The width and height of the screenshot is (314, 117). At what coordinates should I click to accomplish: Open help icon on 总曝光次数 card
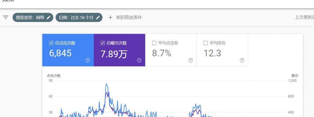139,60
